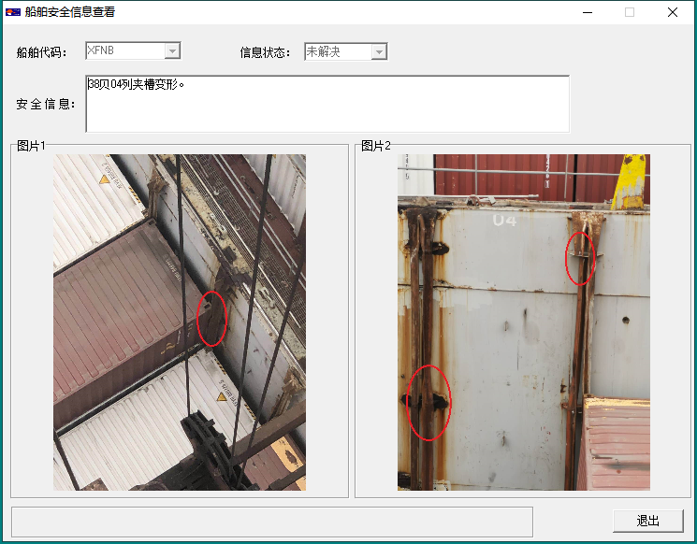Viewport: 697px width, 544px height.
Task: Click the empty status bar field
Action: (x=271, y=522)
